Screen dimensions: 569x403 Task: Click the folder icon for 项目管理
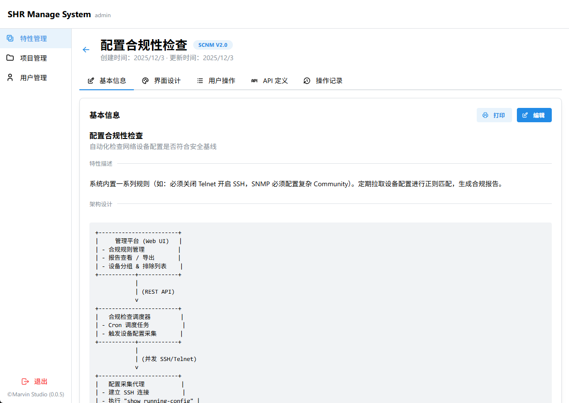click(10, 58)
